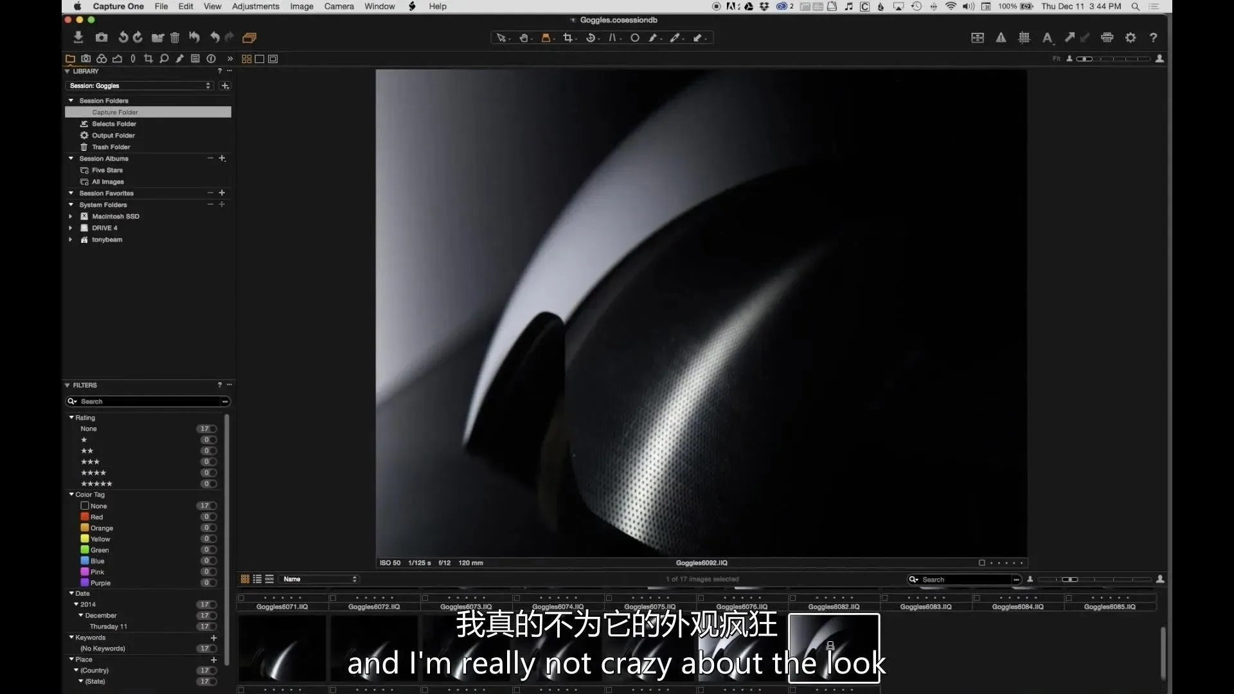
Task: Open the Name sort dropdown
Action: pos(319,579)
